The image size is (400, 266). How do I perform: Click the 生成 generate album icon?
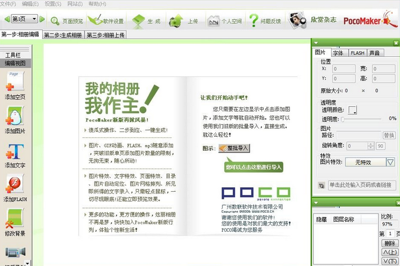[139, 21]
